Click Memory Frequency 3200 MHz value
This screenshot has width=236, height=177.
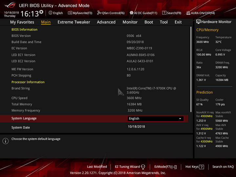pos(135,110)
